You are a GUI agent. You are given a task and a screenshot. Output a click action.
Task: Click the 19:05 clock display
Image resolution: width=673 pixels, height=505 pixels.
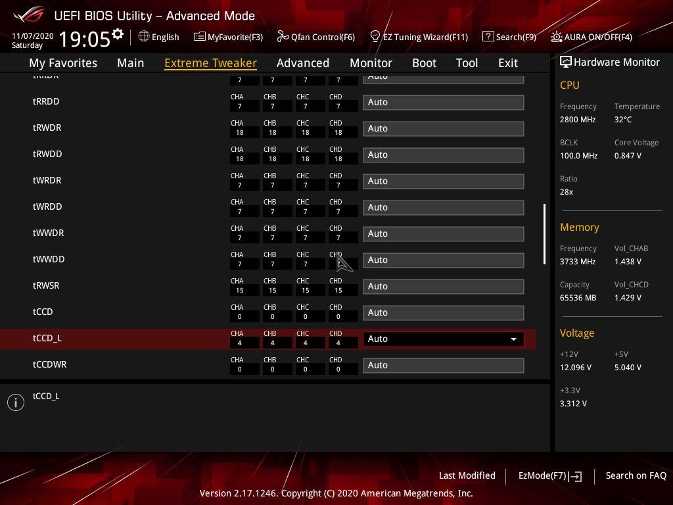point(85,39)
